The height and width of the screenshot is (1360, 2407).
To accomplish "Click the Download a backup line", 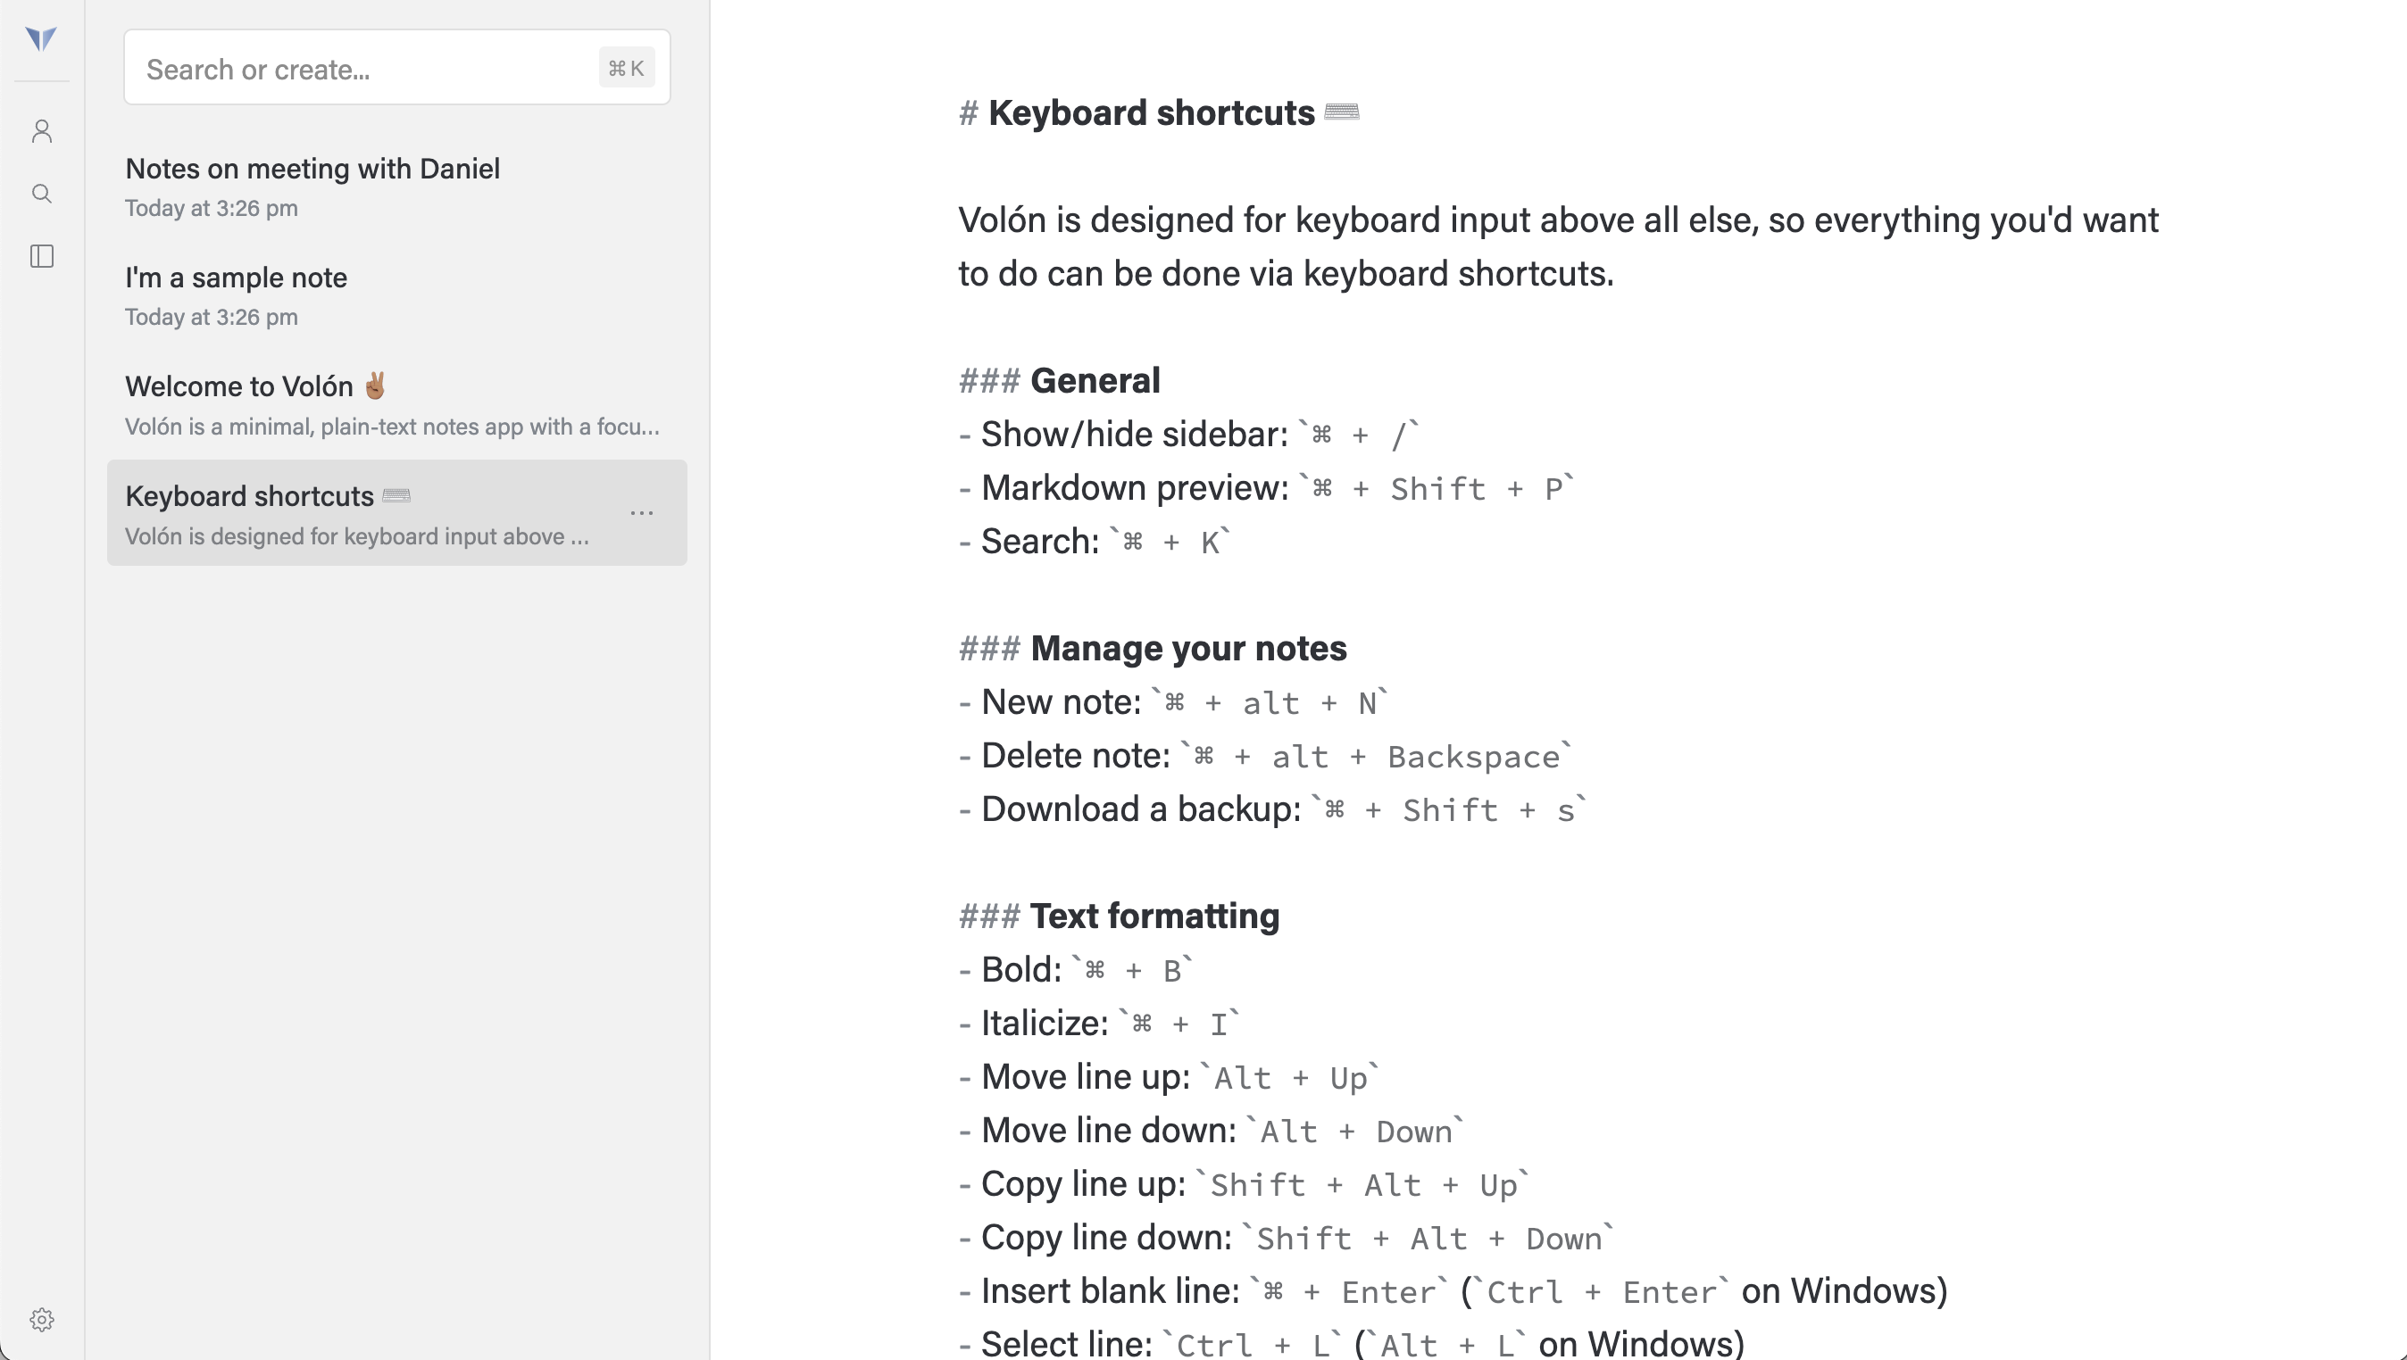I will [1272, 809].
